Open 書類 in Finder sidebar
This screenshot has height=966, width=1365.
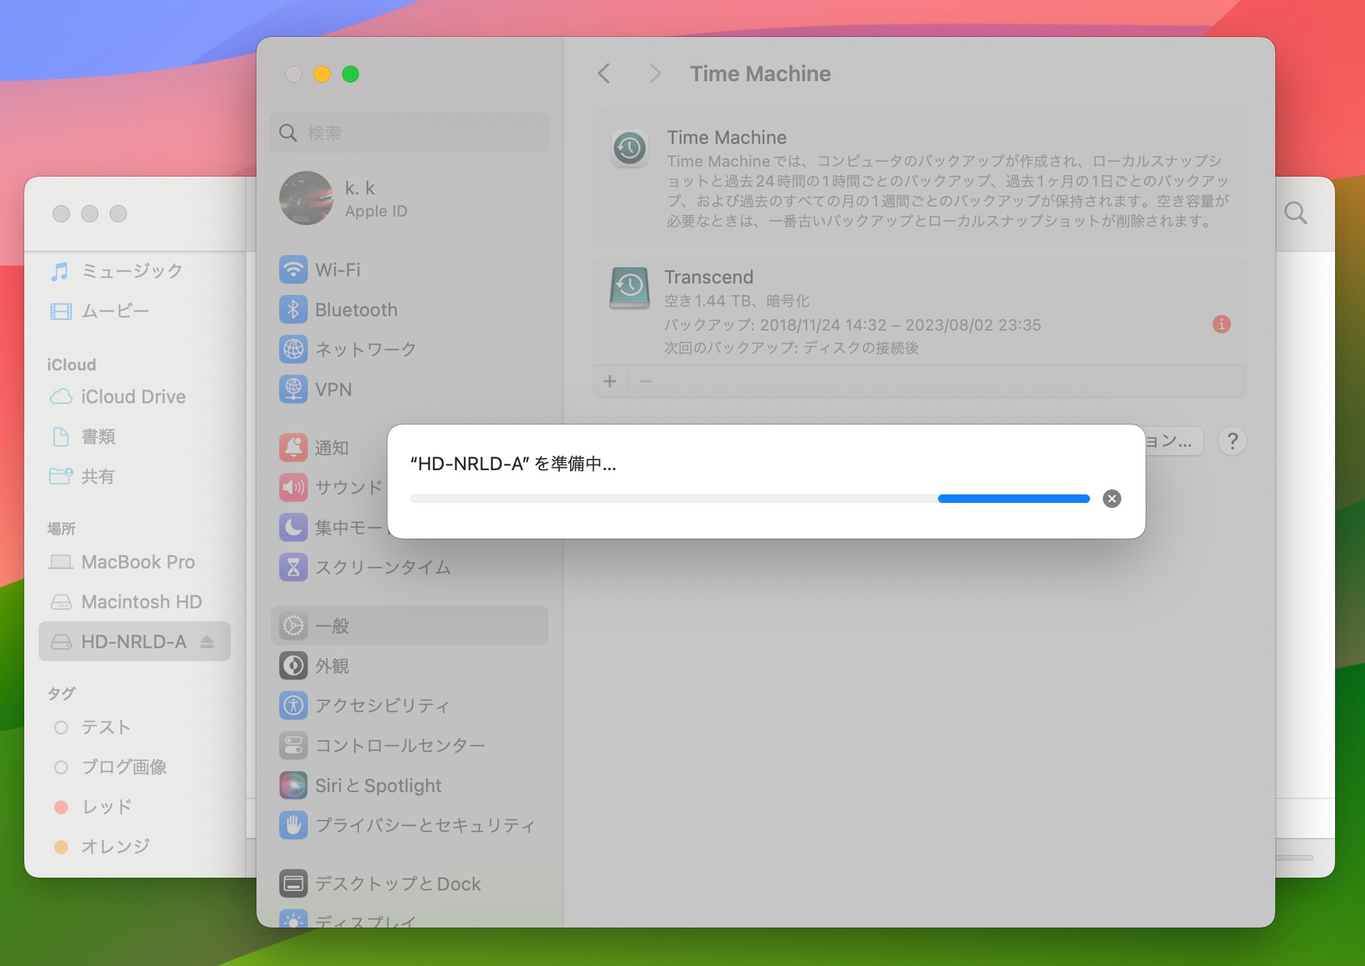135,436
